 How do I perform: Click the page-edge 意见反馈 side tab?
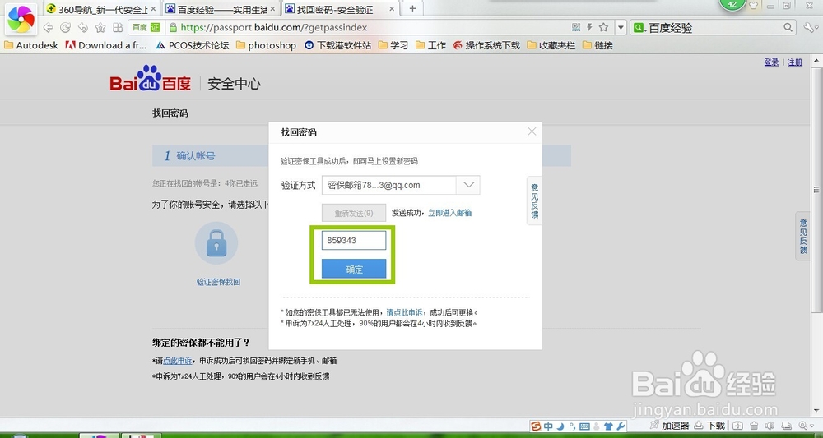point(803,237)
